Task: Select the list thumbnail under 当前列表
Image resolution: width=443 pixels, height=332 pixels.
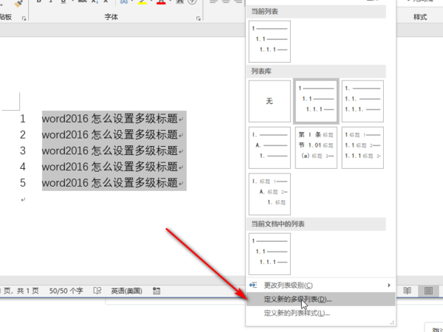Action: point(269,41)
